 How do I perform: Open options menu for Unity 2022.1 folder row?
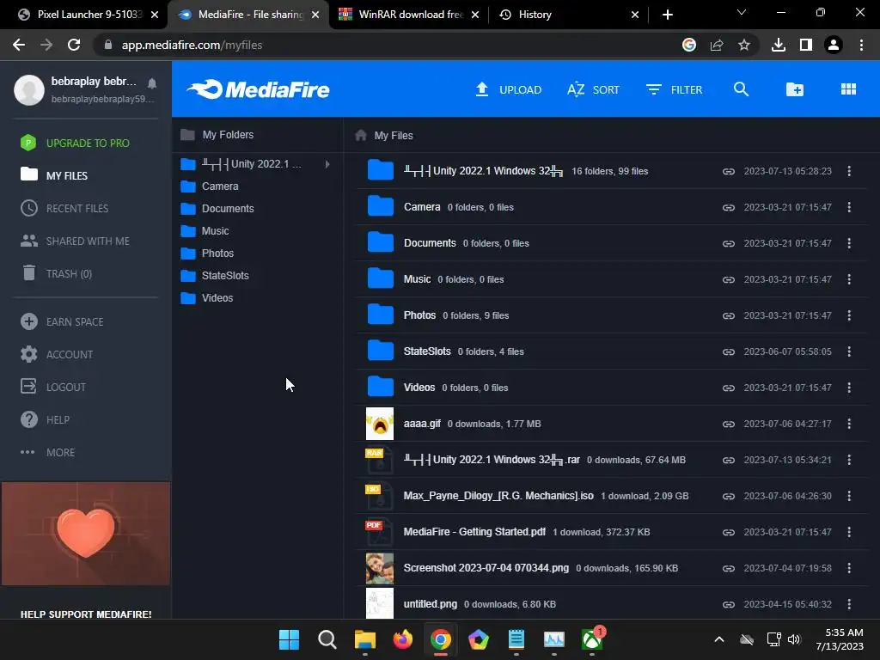click(849, 171)
